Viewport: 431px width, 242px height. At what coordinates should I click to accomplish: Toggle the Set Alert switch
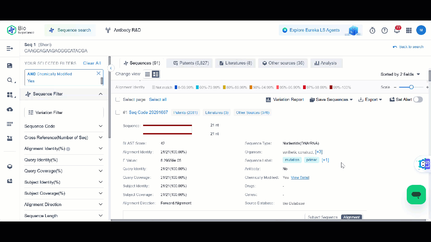pos(418,99)
